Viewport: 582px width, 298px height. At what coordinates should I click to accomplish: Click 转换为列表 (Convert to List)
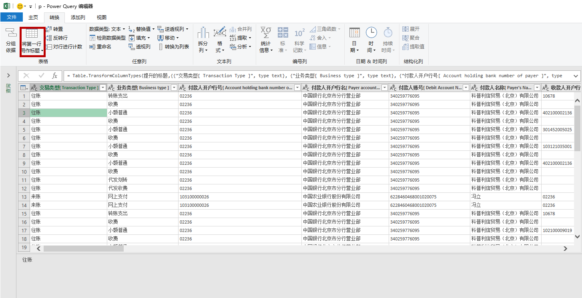[x=173, y=46]
